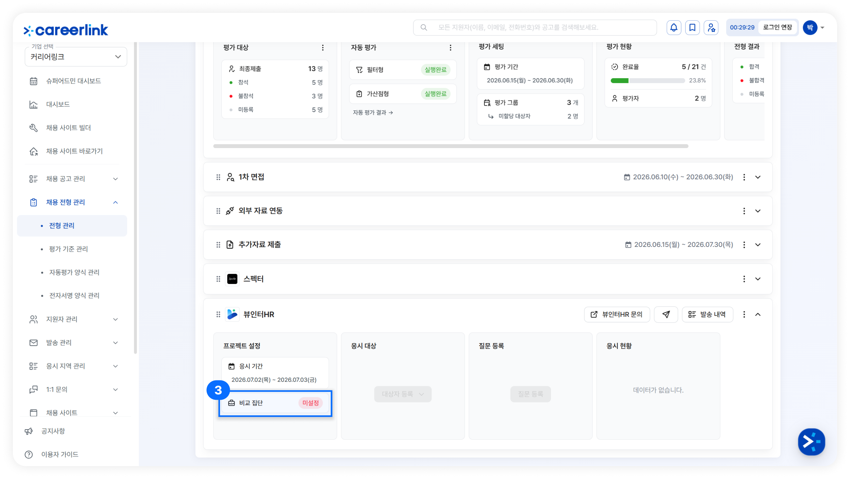Image resolution: width=850 pixels, height=479 pixels.
Task: Open more options menu for 추가자료 제출
Action: coord(744,245)
